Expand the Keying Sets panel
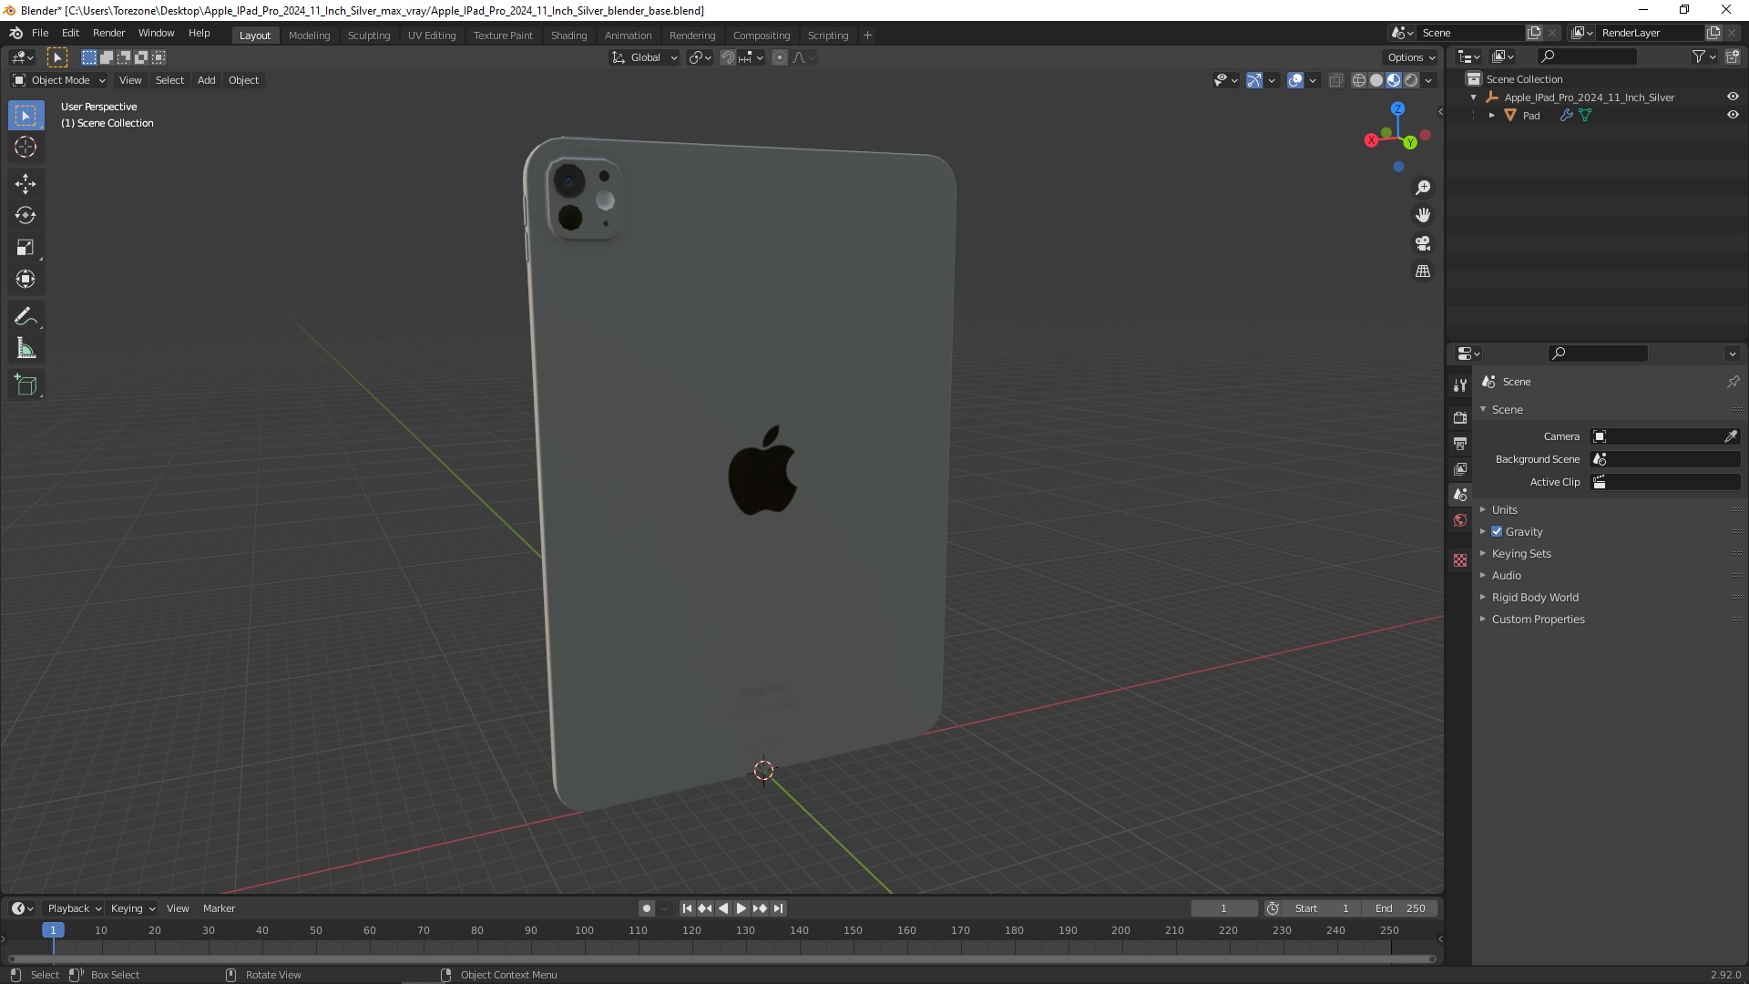 1521,553
